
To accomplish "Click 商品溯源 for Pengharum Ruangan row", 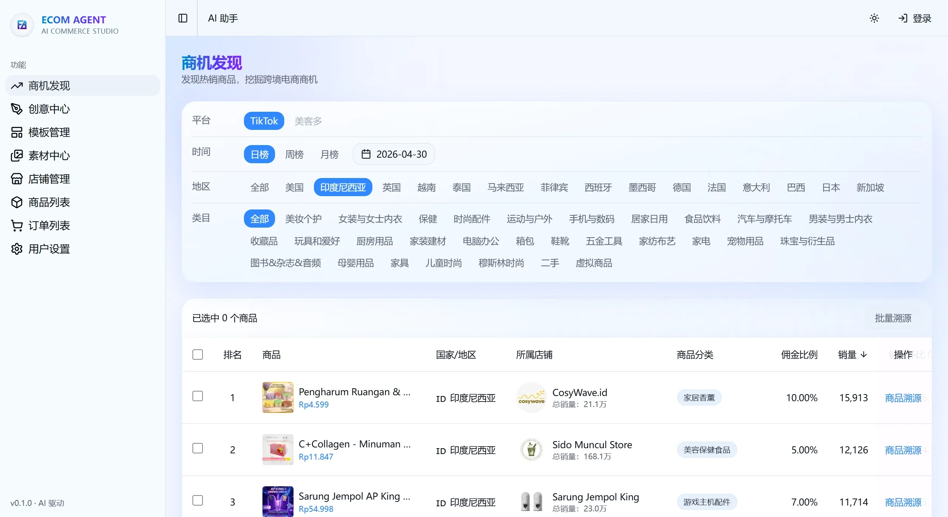I will [x=903, y=398].
